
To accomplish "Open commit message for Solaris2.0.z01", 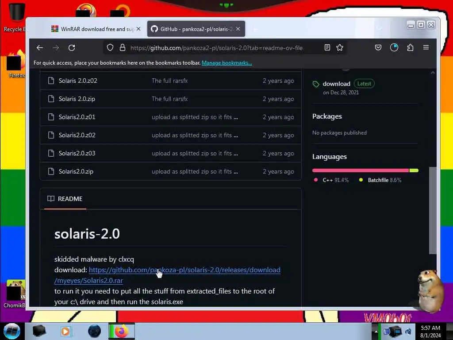I will [195, 117].
